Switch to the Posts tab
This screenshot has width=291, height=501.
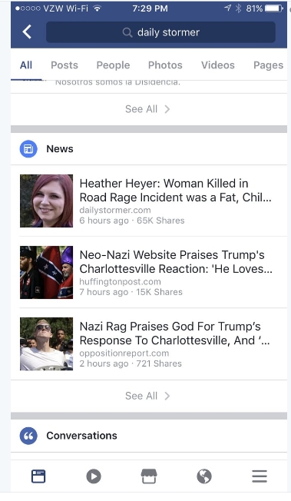pyautogui.click(x=64, y=65)
